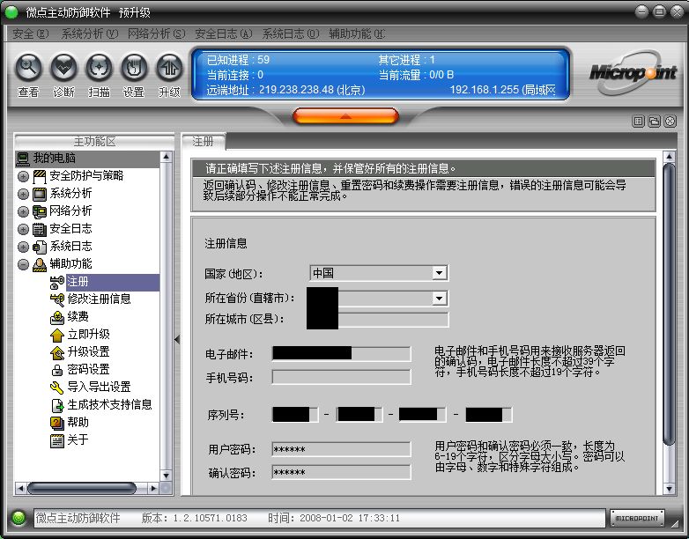689x539 pixels.
Task: Select the 注册 tab
Action: pos(204,142)
